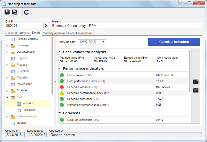Click the Last updated date field

pos(37,135)
